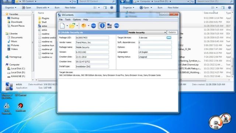Select Recent Places in SIS Content navigation pane
Screen dimensions: 236x133
(18, 26)
